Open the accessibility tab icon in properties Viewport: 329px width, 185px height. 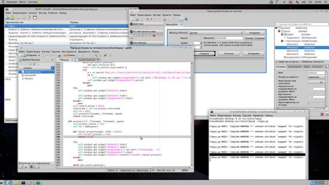click(x=326, y=67)
